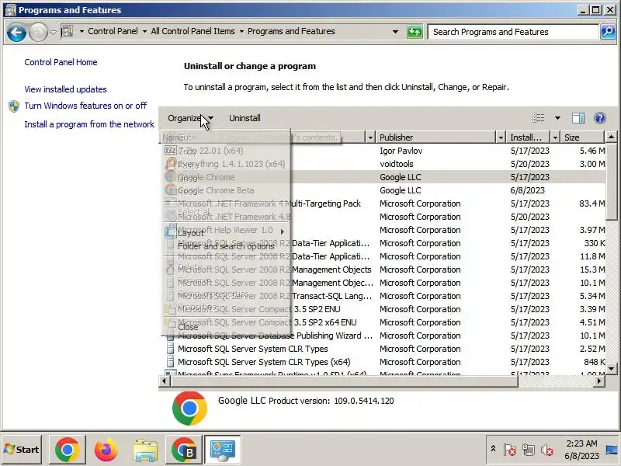Show hidden tray icons
The height and width of the screenshot is (466, 621).
(x=493, y=449)
